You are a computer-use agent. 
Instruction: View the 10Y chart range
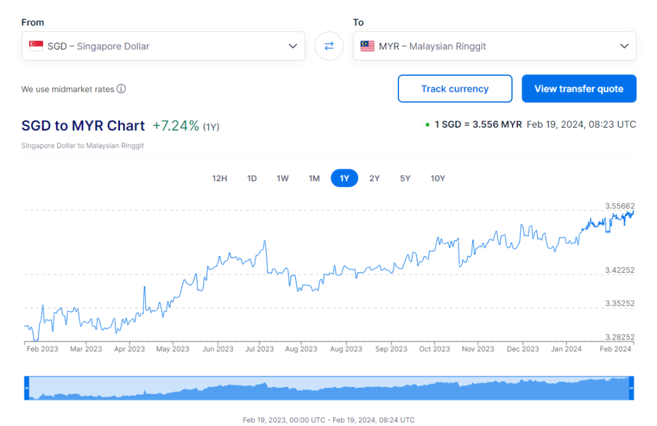point(438,178)
